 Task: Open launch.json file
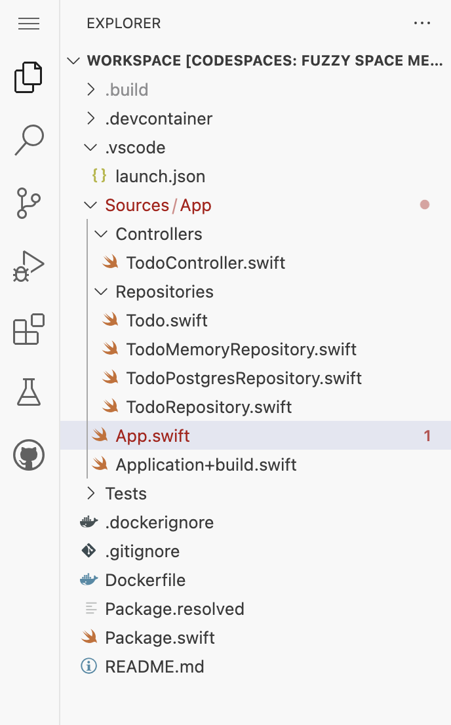pyautogui.click(x=160, y=176)
